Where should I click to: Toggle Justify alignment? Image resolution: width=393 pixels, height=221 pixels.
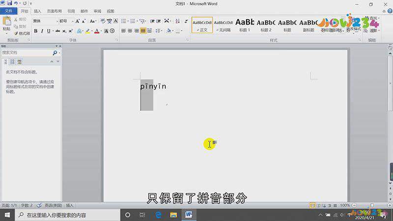(143, 31)
